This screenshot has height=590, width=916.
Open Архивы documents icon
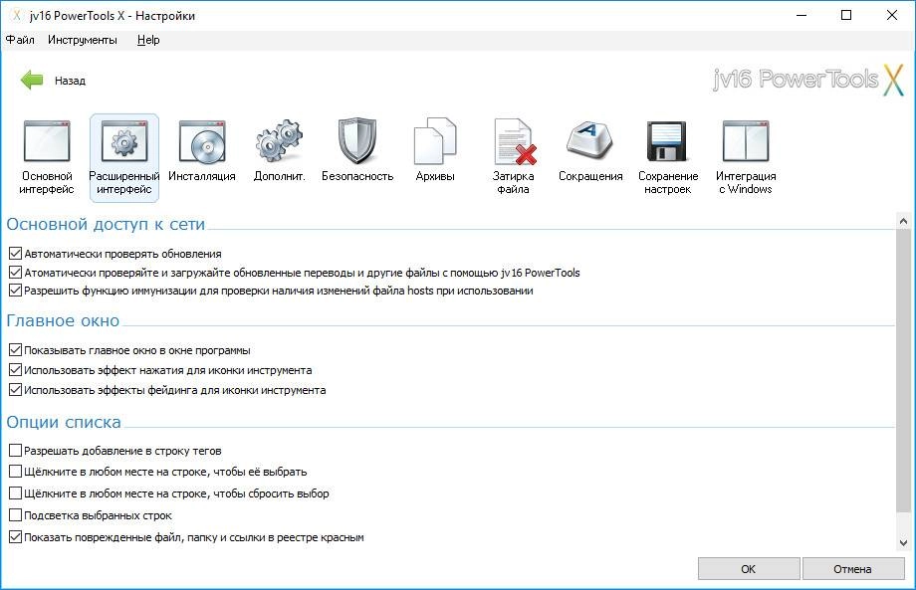pos(435,141)
